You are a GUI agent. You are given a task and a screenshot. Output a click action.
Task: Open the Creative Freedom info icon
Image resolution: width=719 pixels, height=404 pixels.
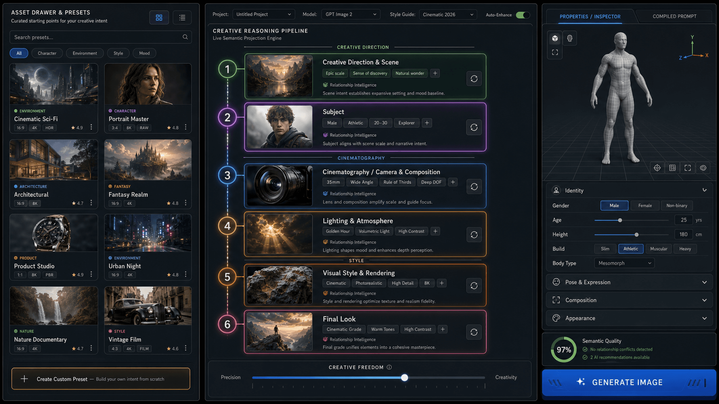click(389, 367)
